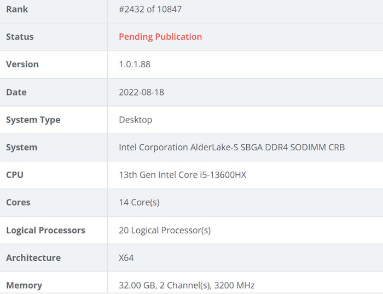Click the Logical Processors label
Image resolution: width=383 pixels, height=294 pixels.
coord(45,230)
